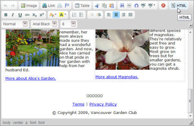Insert horizontal line icon
The image size is (194, 126).
pos(129,6)
